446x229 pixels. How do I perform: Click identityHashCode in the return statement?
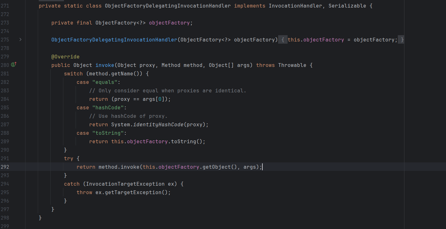pyautogui.click(x=158, y=125)
